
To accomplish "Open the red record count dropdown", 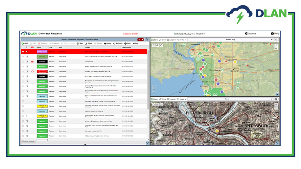I will (x=140, y=40).
